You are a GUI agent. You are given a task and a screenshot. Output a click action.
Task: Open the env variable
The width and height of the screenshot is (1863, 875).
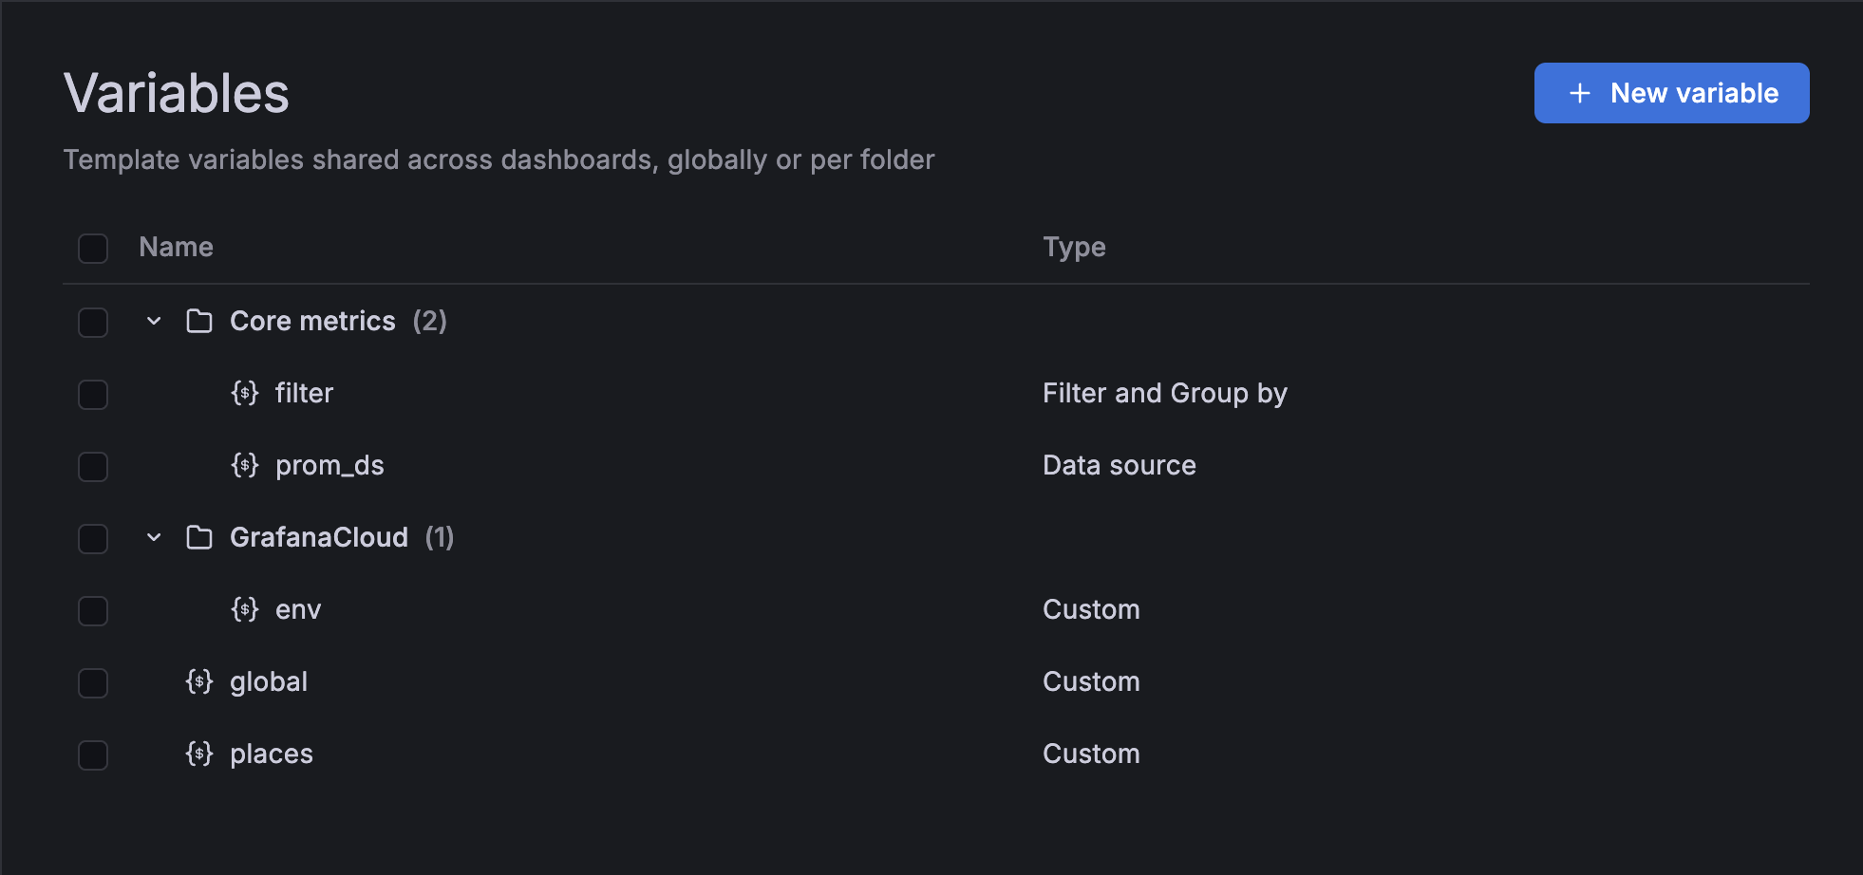coord(298,609)
